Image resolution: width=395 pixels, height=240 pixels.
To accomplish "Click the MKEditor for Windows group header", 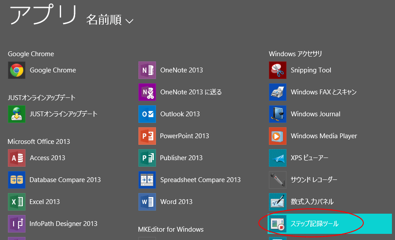I will [171, 229].
